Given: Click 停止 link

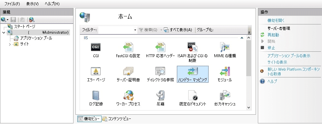Looking at the screenshot, I should [x=271, y=48].
